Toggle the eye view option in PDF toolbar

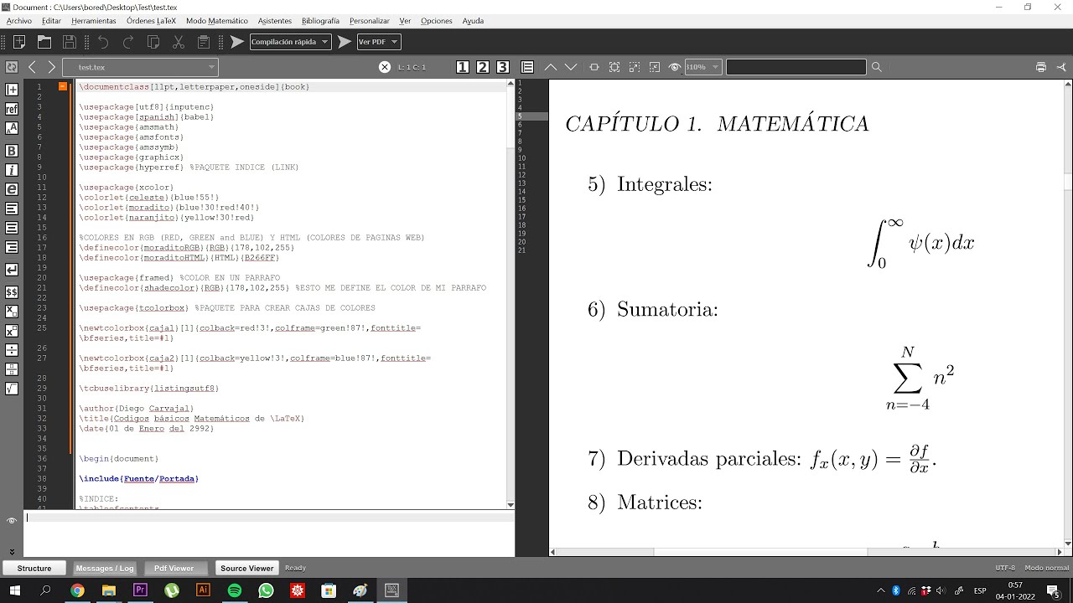(675, 67)
